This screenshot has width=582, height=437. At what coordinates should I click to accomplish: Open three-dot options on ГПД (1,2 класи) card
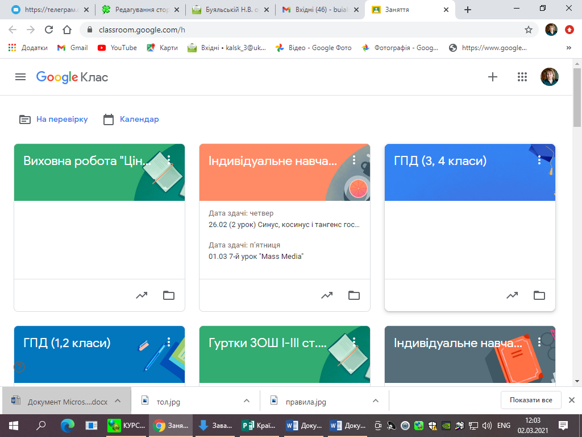[169, 342]
